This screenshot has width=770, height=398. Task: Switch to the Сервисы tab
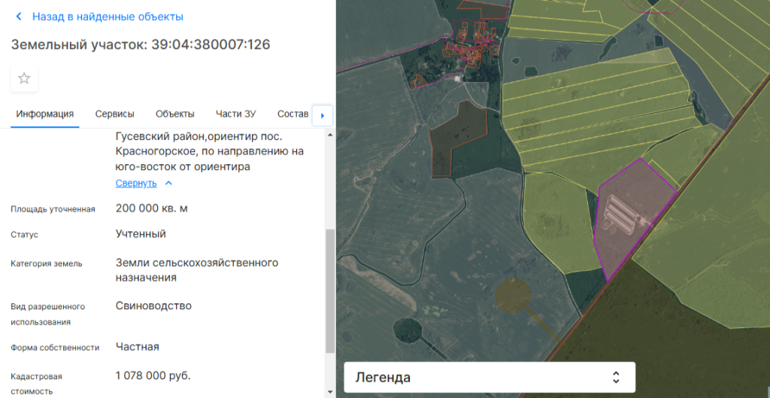pos(115,114)
